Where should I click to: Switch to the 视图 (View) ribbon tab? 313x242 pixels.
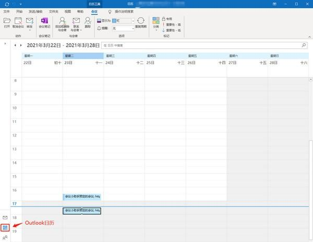(68, 10)
